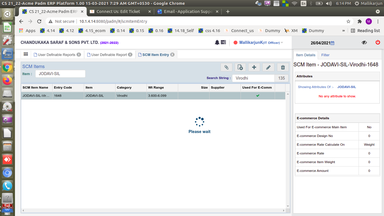The width and height of the screenshot is (384, 216).
Task: Close the User Definable Report tab
Action: pyautogui.click(x=130, y=55)
